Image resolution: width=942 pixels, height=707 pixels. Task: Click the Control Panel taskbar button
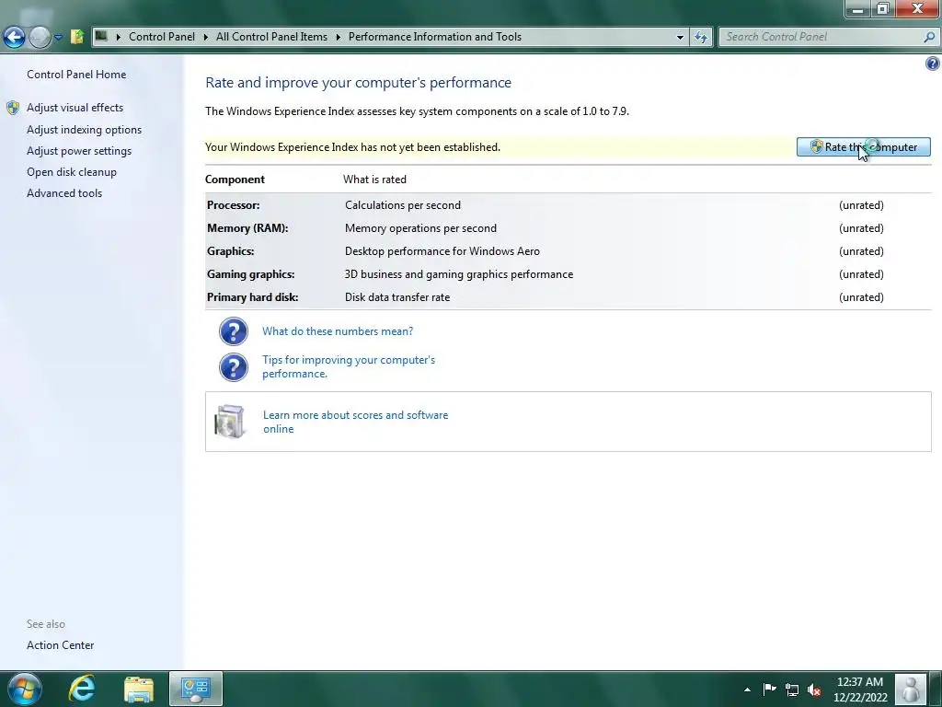196,689
